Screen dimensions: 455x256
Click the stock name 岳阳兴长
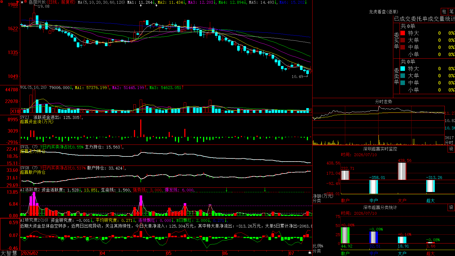click(37, 2)
